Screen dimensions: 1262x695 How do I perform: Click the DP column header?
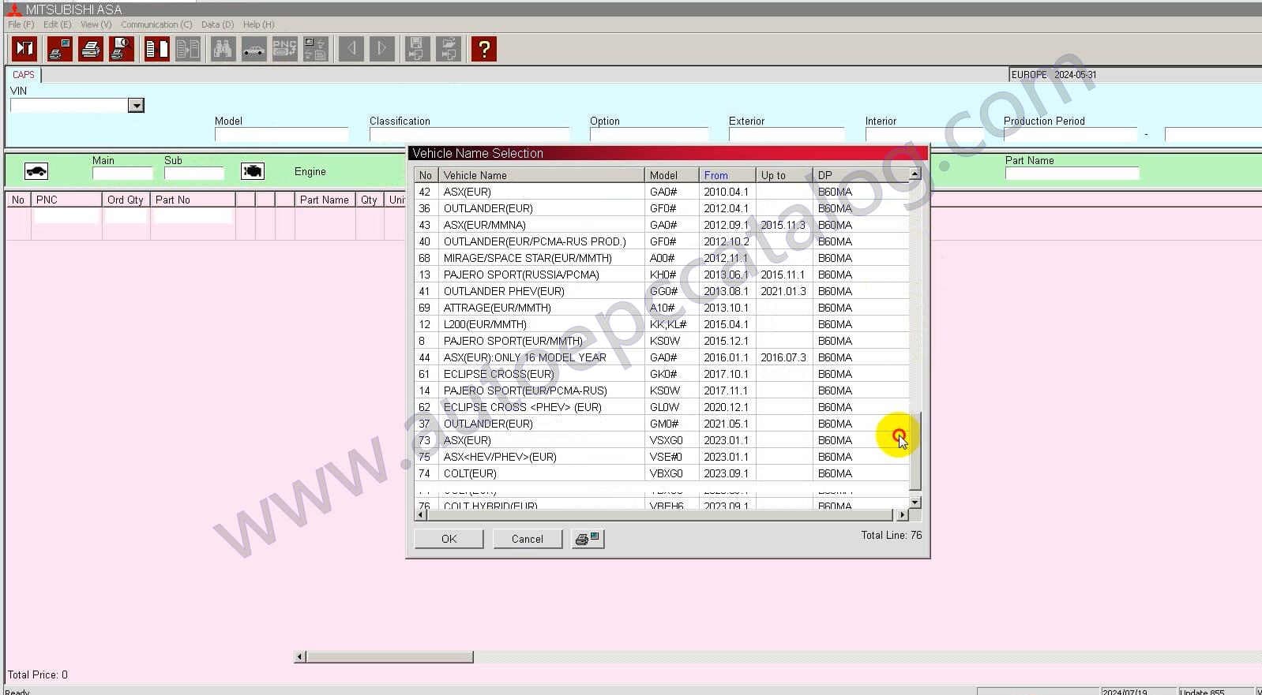pos(861,175)
